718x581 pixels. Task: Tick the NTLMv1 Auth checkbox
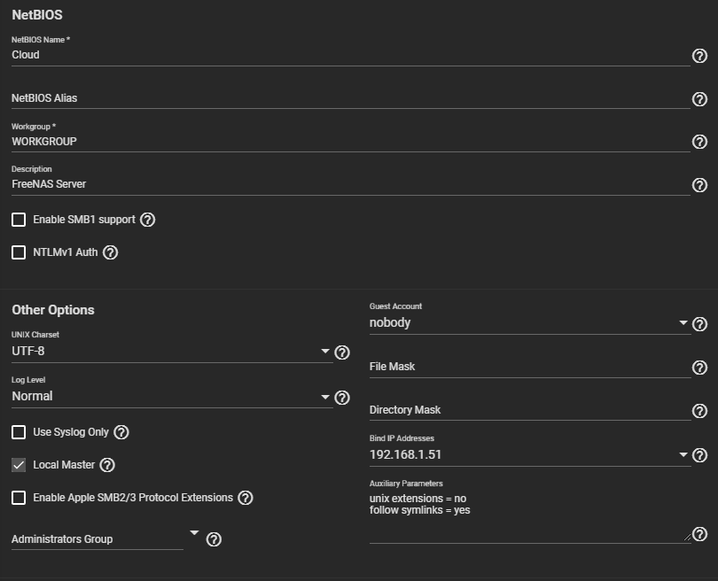(x=19, y=252)
